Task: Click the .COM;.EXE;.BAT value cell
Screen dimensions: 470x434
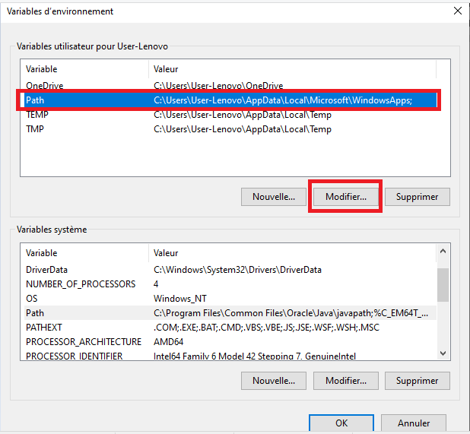Action: [266, 328]
